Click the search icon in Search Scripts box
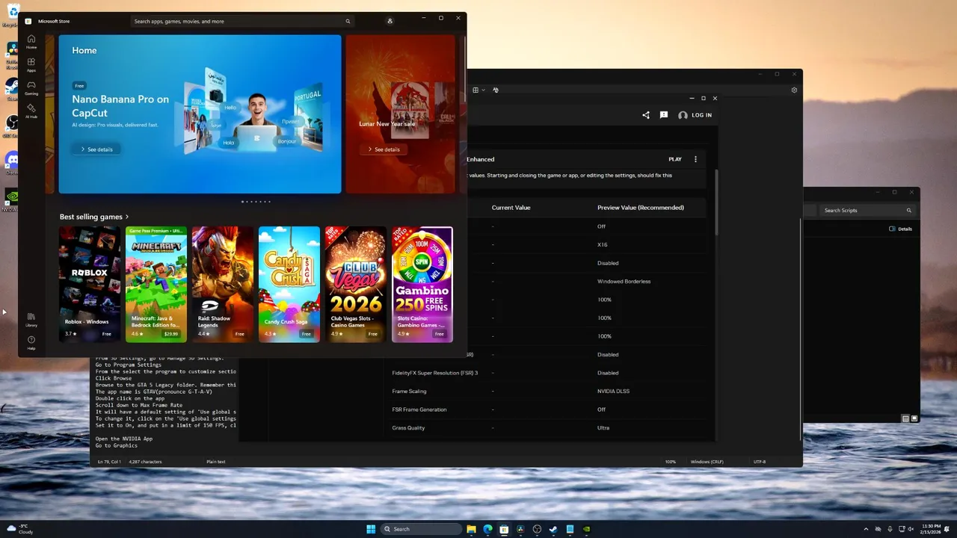The width and height of the screenshot is (957, 538). pyautogui.click(x=909, y=210)
